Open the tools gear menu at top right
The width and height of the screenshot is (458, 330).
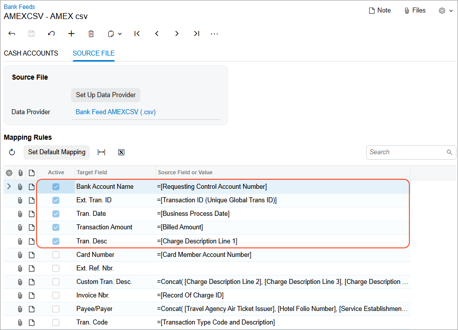pyautogui.click(x=446, y=11)
